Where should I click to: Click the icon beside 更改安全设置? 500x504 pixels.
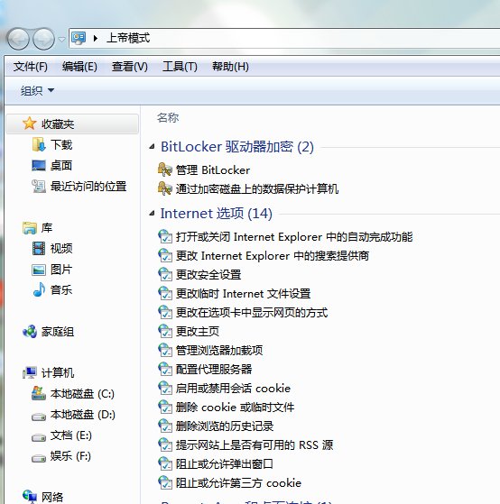coord(165,274)
